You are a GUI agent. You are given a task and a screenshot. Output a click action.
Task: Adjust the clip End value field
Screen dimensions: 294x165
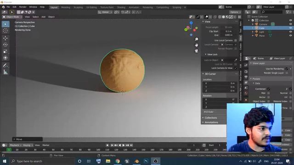[x=228, y=35]
